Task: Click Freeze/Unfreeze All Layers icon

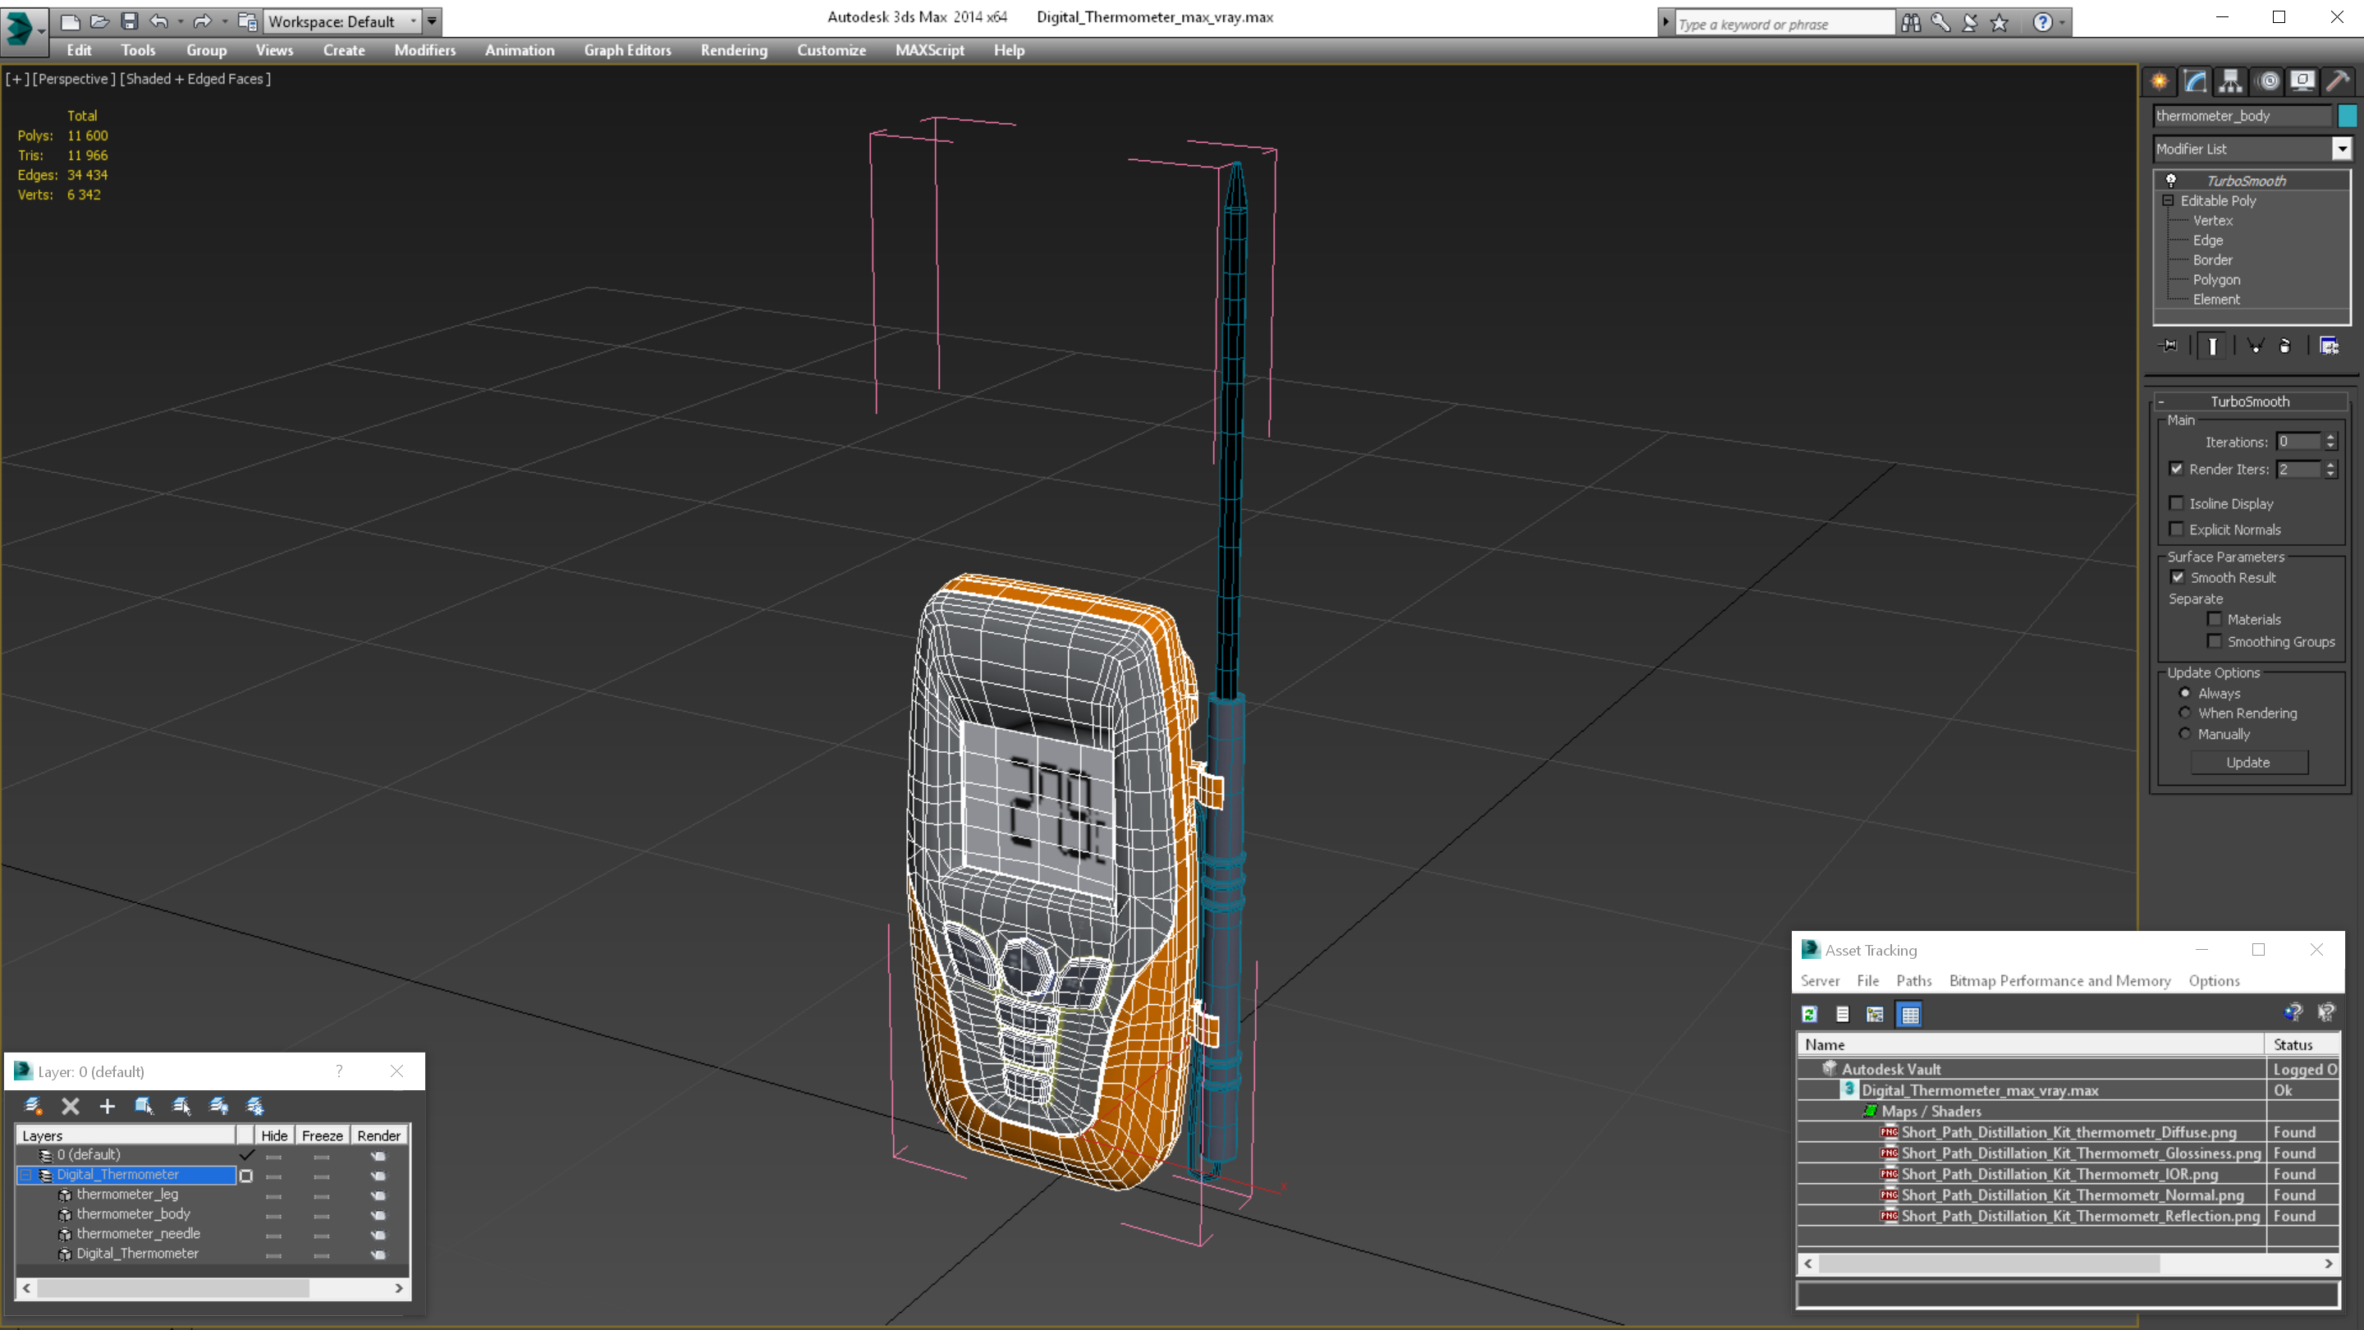Action: (255, 1106)
